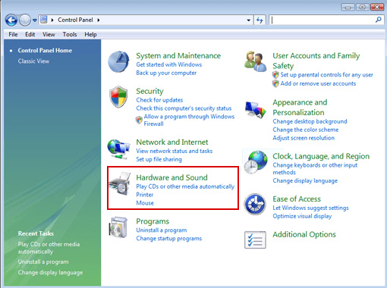Click View network status and tasks
The width and height of the screenshot is (387, 288).
[x=175, y=151]
